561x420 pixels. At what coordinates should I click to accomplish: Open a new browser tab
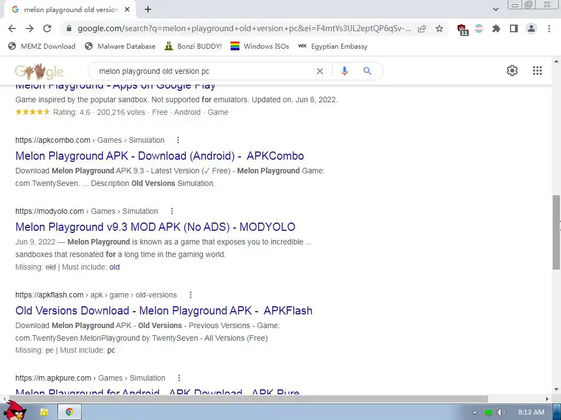click(148, 10)
